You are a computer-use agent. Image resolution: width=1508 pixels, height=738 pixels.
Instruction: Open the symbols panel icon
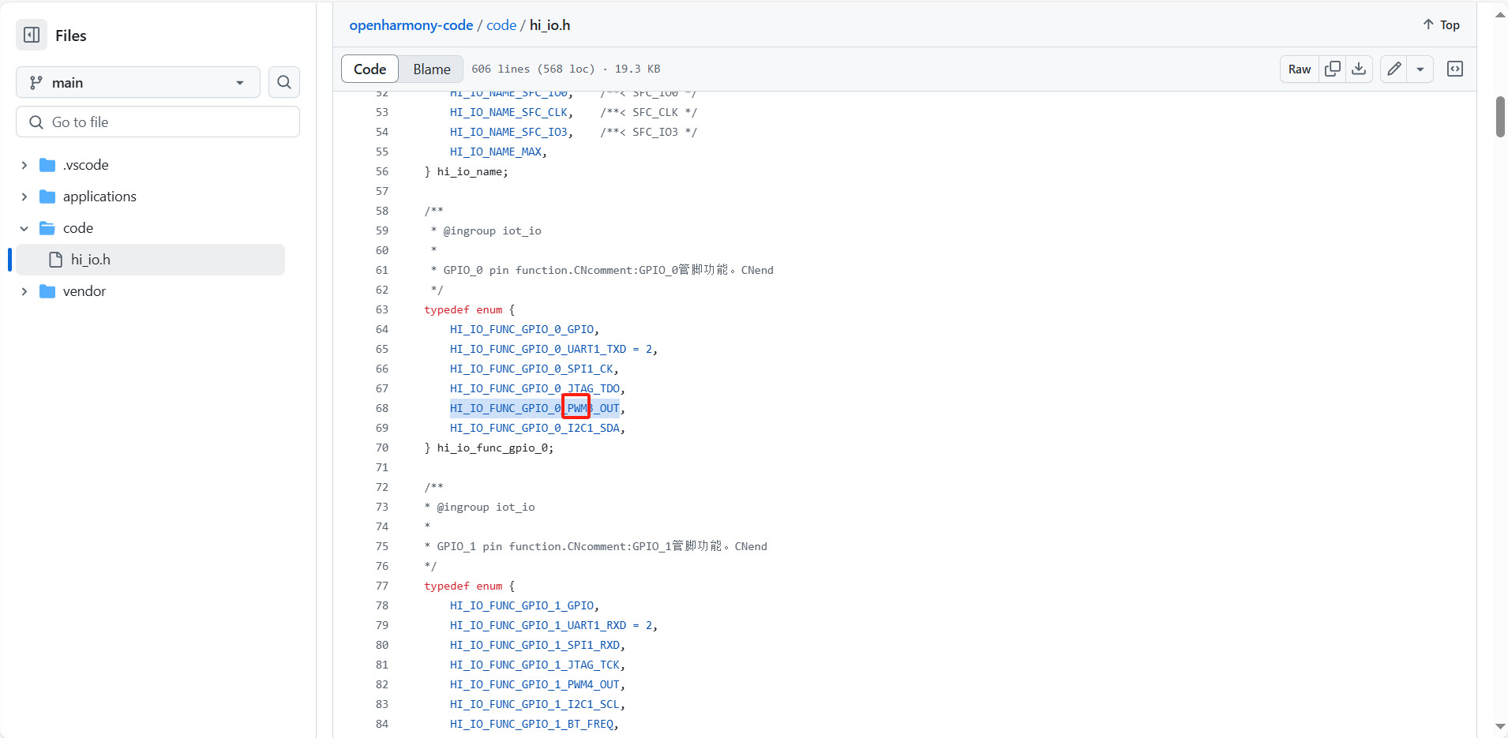pyautogui.click(x=1455, y=69)
